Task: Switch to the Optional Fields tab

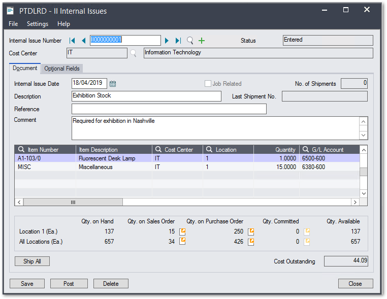Action: pos(62,69)
